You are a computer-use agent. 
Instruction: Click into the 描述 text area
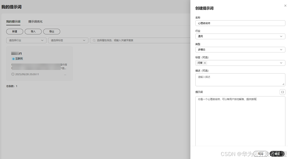pos(240,80)
